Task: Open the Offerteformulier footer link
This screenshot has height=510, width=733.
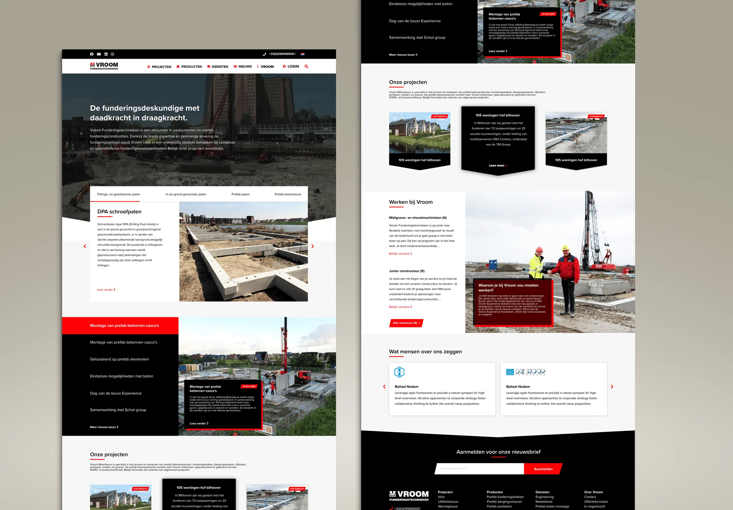Action: (596, 502)
